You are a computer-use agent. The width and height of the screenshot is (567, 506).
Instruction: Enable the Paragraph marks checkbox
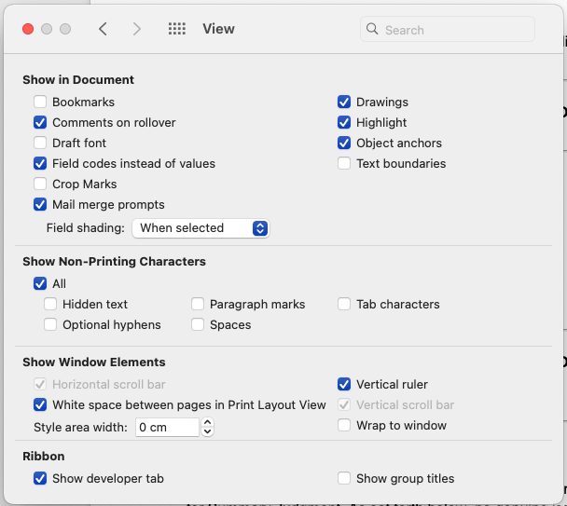coord(198,305)
